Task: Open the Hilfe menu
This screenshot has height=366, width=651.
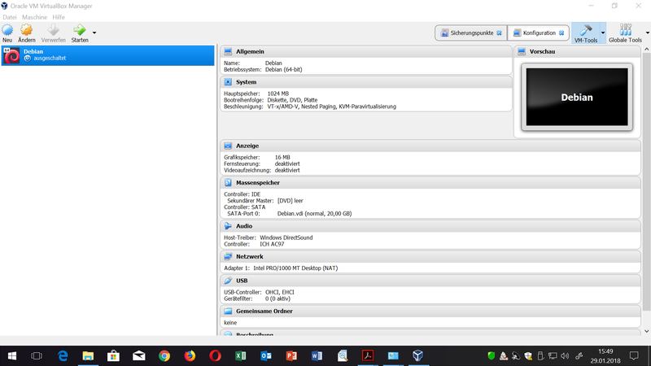Action: (x=59, y=17)
